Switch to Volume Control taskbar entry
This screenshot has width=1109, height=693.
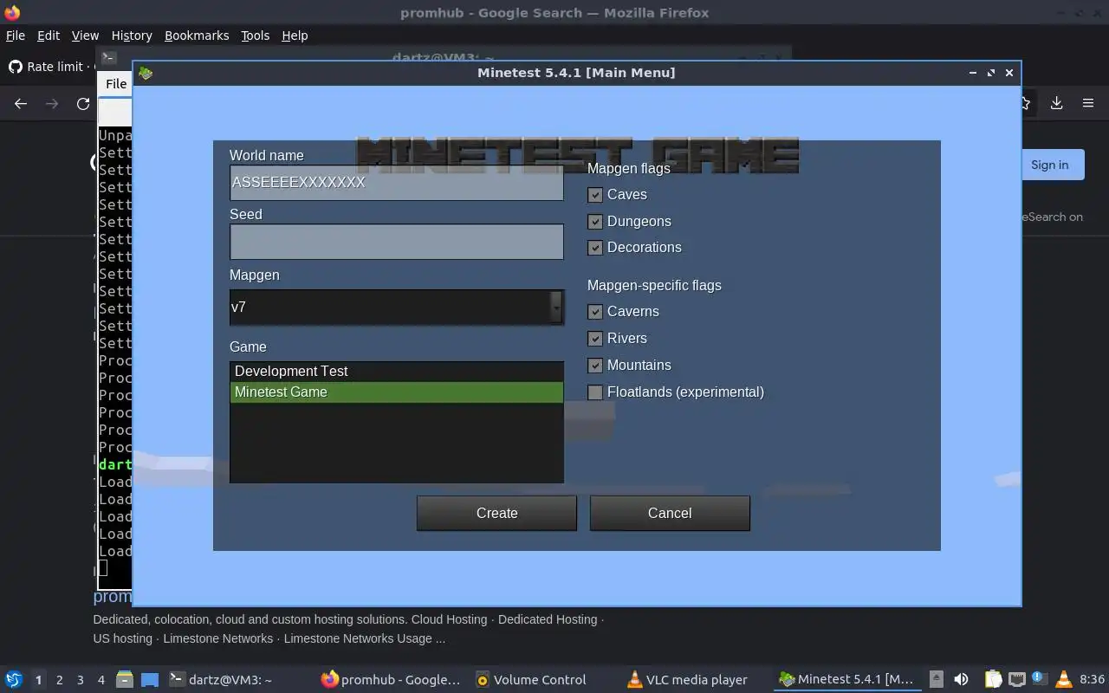pyautogui.click(x=531, y=679)
